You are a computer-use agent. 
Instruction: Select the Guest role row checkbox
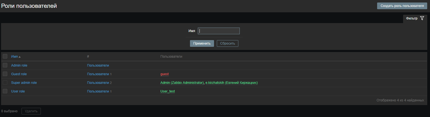(x=5, y=74)
